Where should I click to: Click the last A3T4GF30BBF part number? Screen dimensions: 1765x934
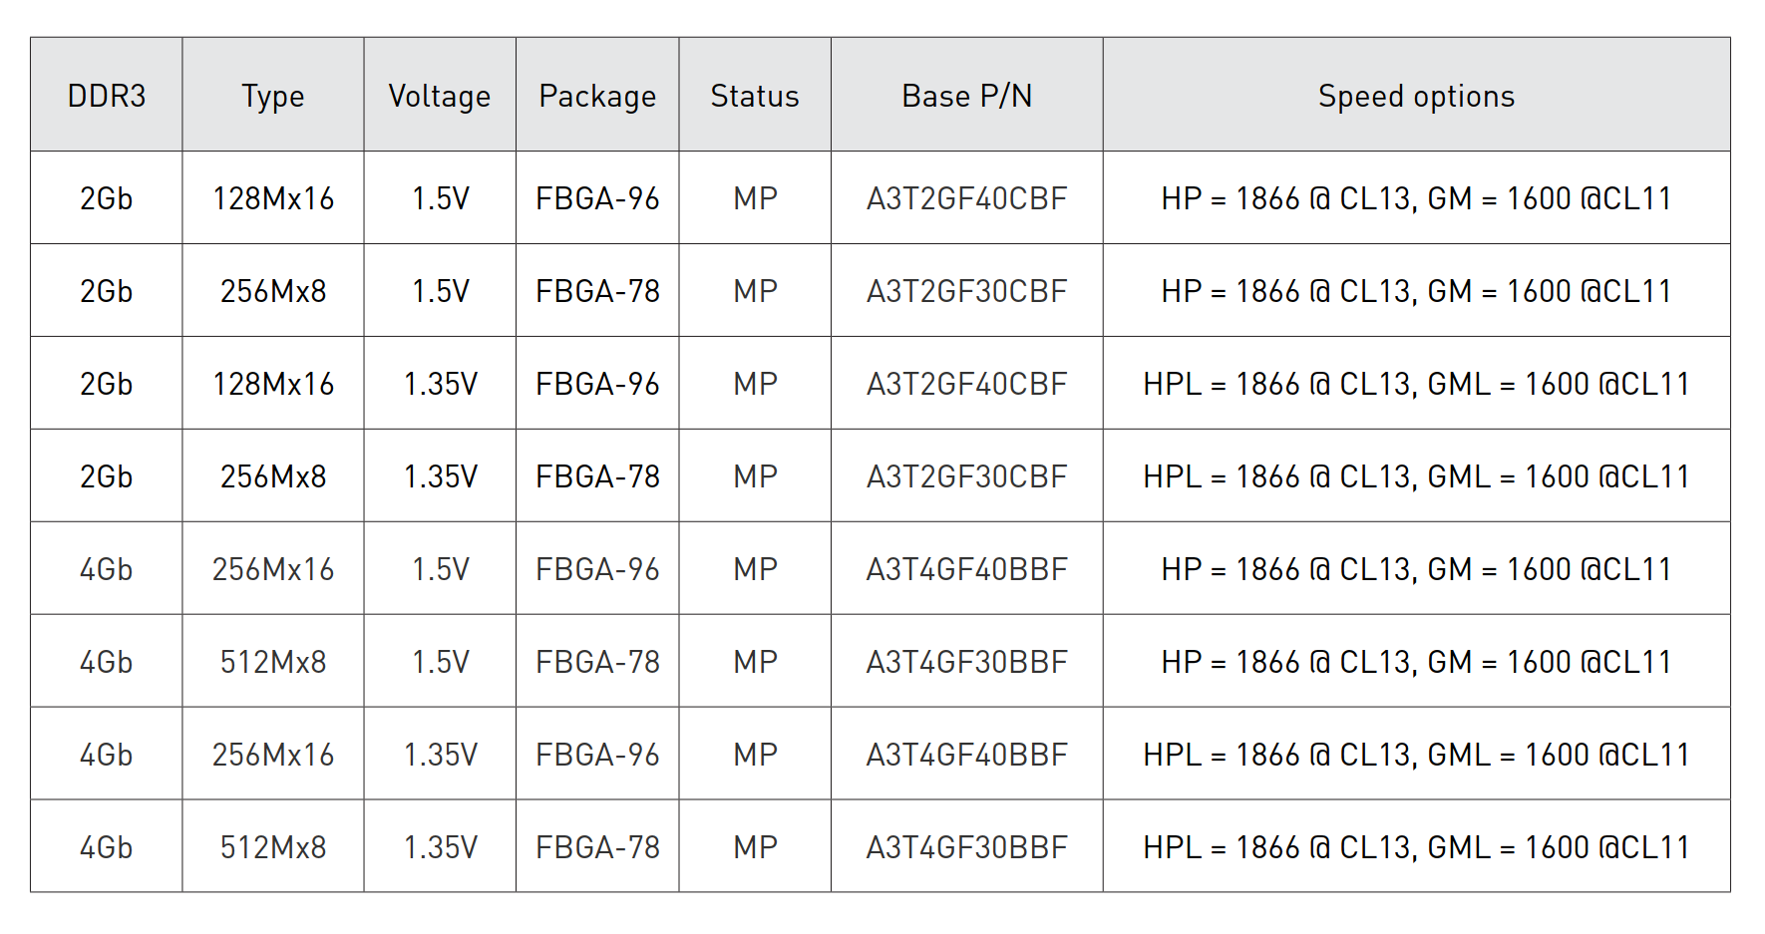pyautogui.click(x=967, y=847)
